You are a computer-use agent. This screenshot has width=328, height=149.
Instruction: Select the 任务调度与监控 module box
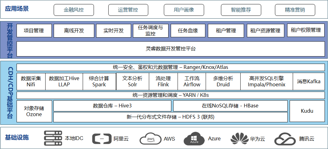[x=150, y=31]
